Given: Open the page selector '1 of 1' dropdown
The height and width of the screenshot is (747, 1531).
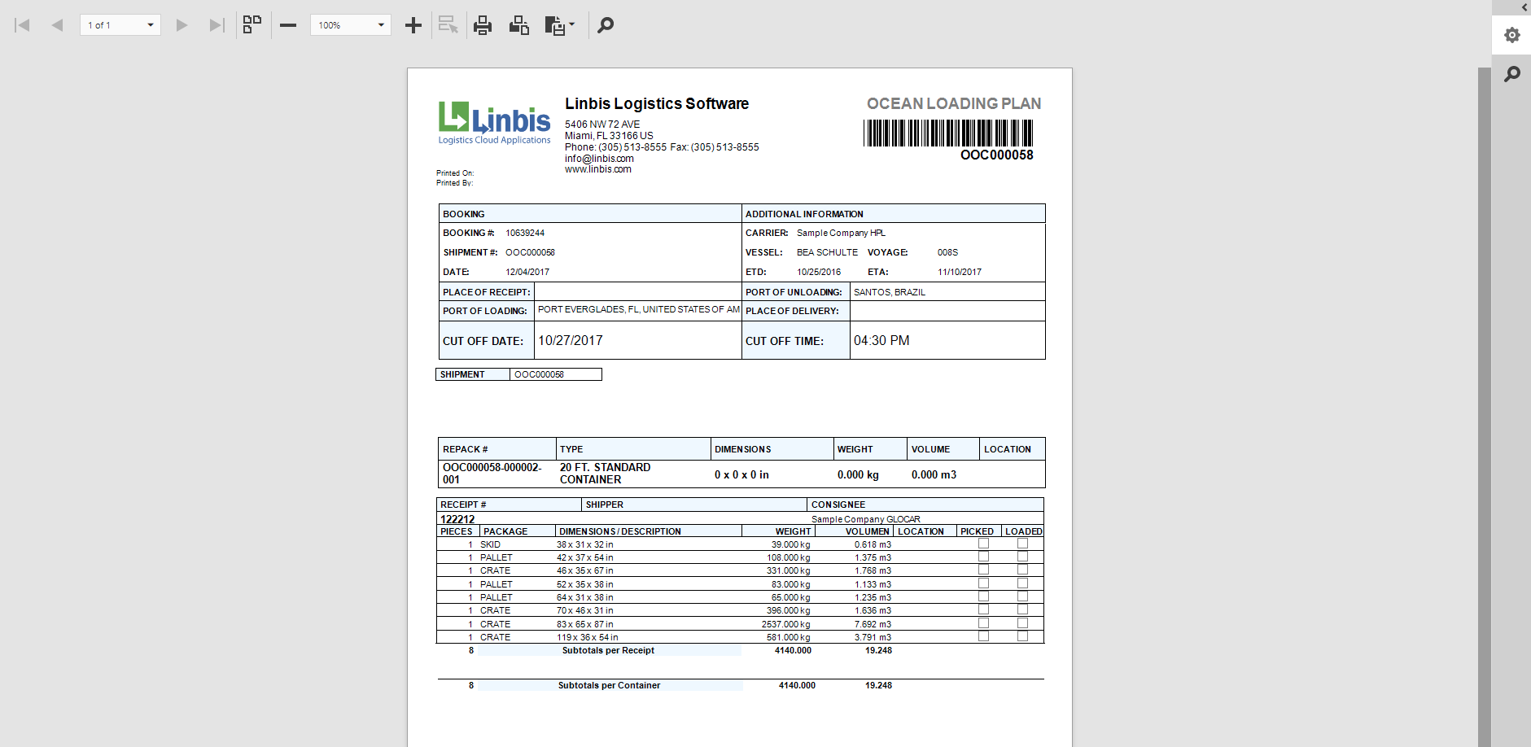Looking at the screenshot, I should point(120,25).
